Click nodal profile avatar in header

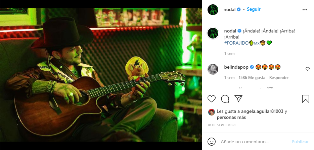[x=213, y=9]
